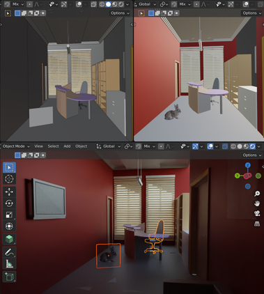The width and height of the screenshot is (264, 294).
Task: Open the Options dropdown in the top-left viewport
Action: point(120,13)
